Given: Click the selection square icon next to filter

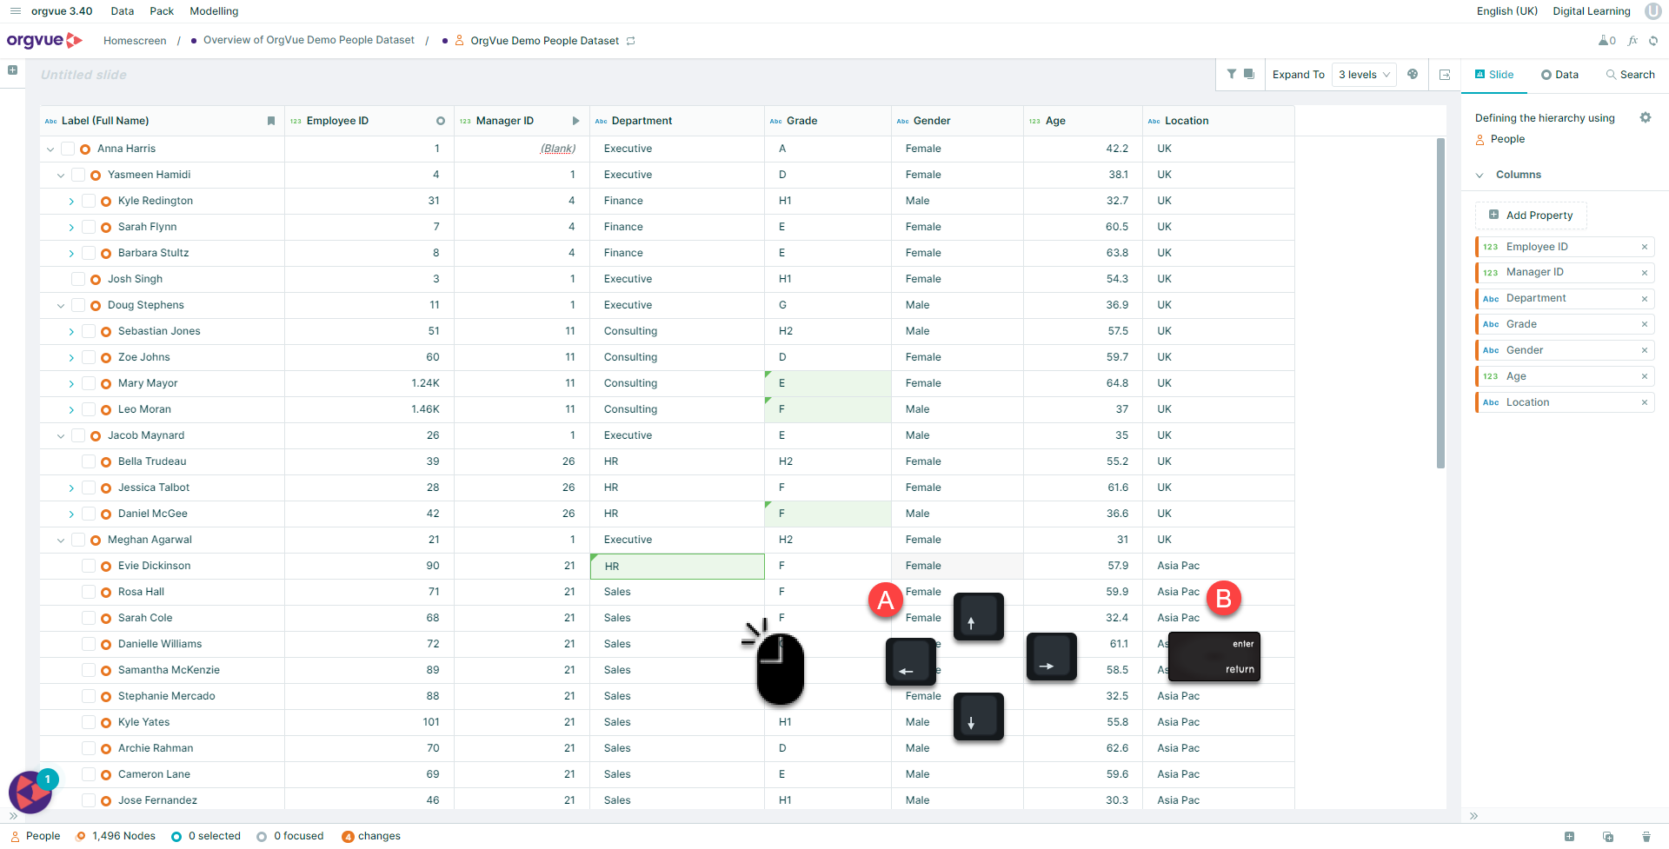Looking at the screenshot, I should click(1249, 75).
